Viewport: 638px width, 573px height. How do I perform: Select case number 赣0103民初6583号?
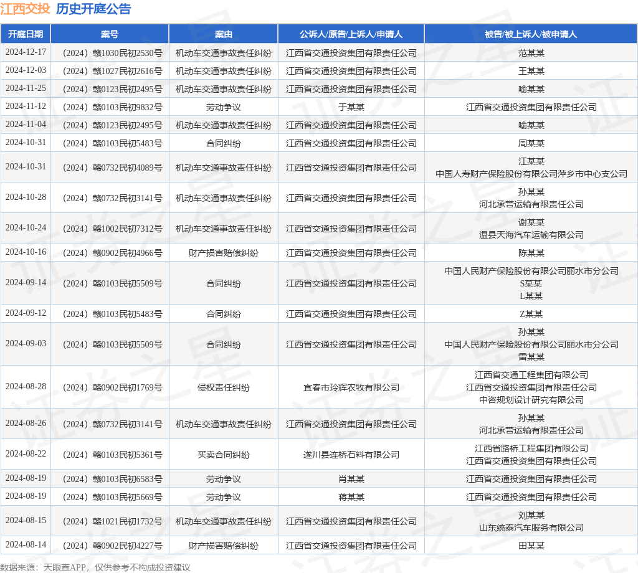pyautogui.click(x=113, y=479)
